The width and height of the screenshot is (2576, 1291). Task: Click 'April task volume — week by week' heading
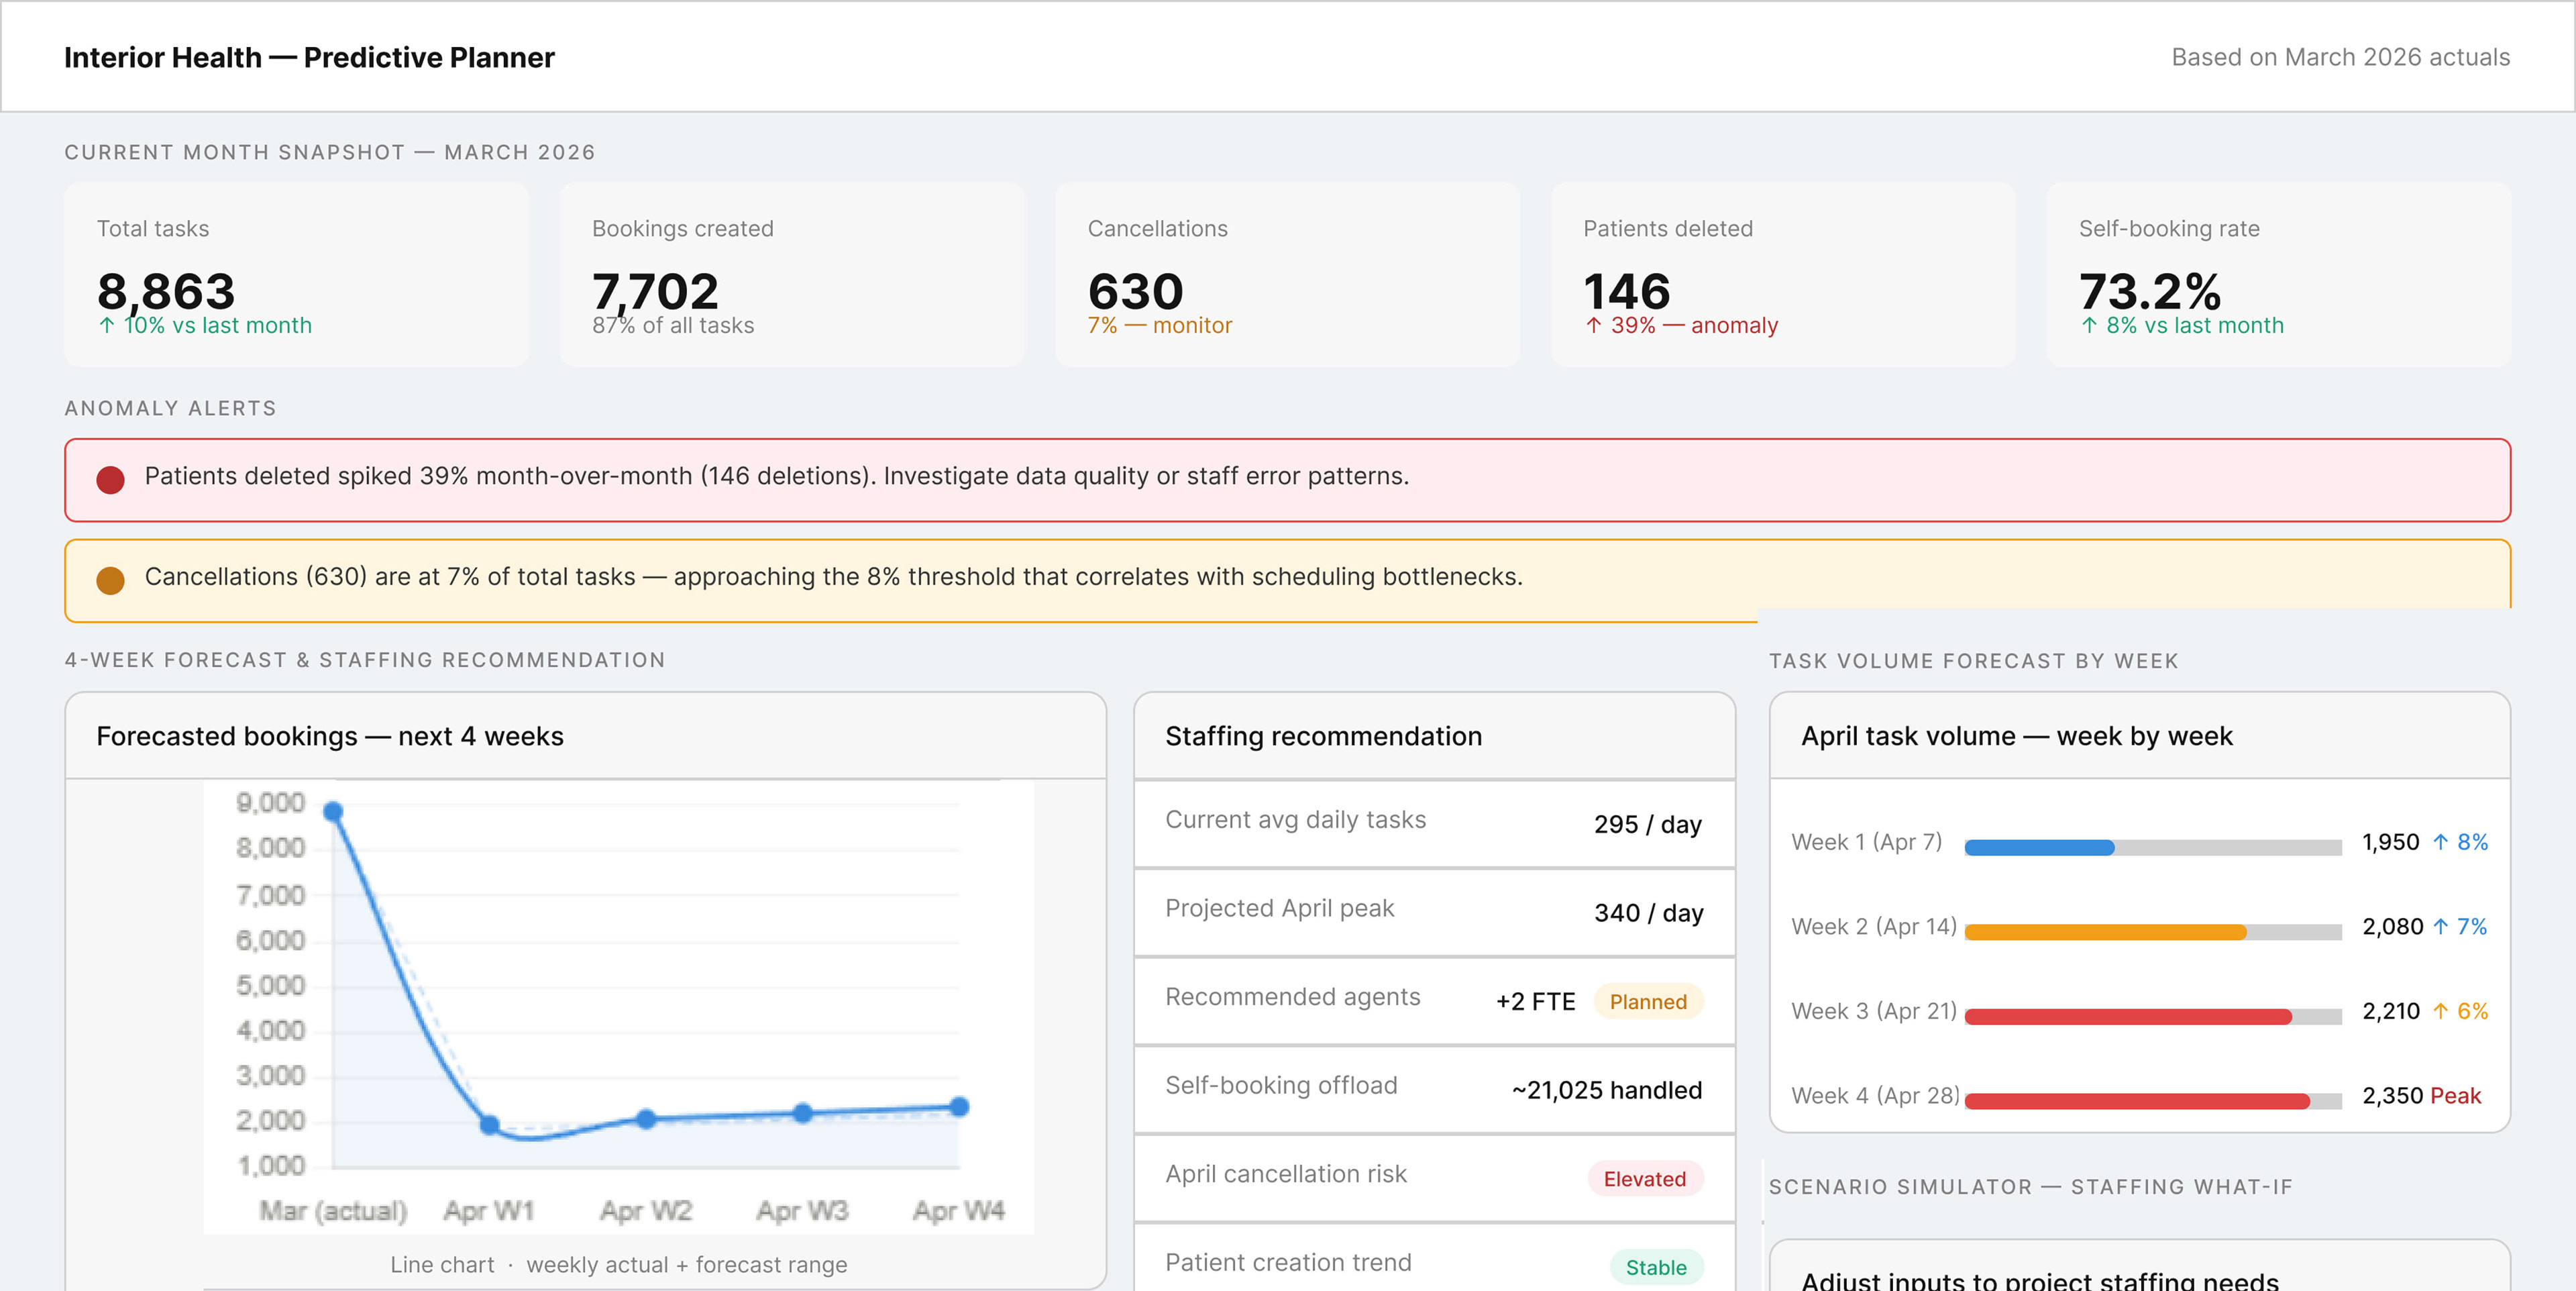pos(2017,736)
